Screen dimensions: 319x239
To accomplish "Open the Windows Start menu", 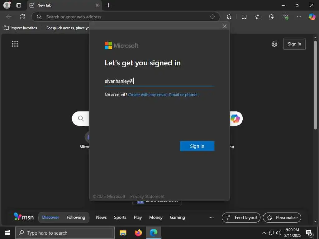I will 7,233.
